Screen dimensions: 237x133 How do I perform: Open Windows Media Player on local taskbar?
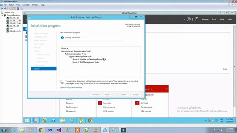31,130
